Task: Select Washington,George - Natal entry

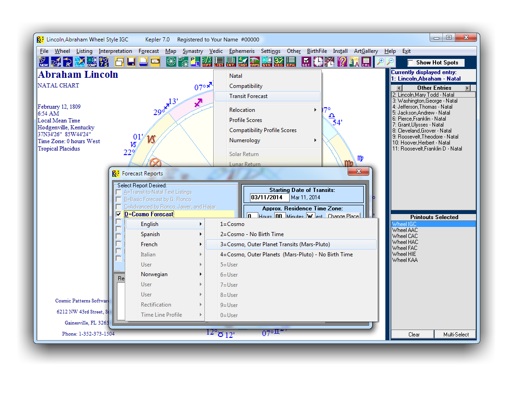Action: 433,101
